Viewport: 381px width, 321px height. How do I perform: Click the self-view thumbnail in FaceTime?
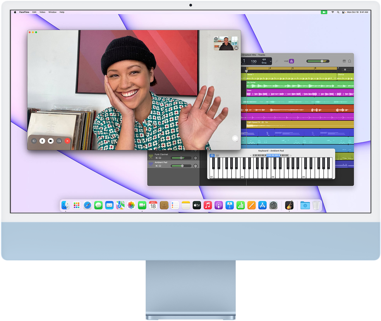226,43
